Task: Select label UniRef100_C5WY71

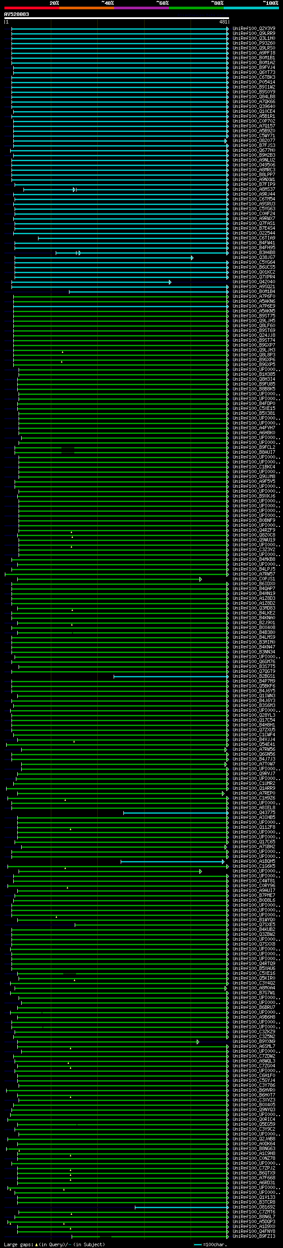Action: pos(254,135)
